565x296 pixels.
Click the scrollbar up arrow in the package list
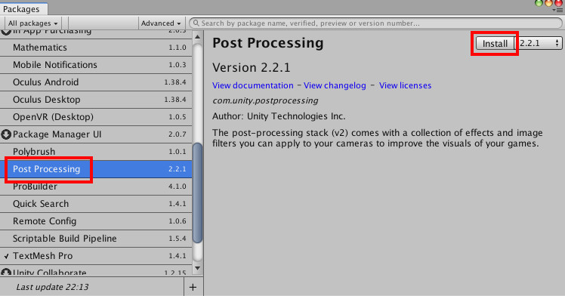pos(197,37)
